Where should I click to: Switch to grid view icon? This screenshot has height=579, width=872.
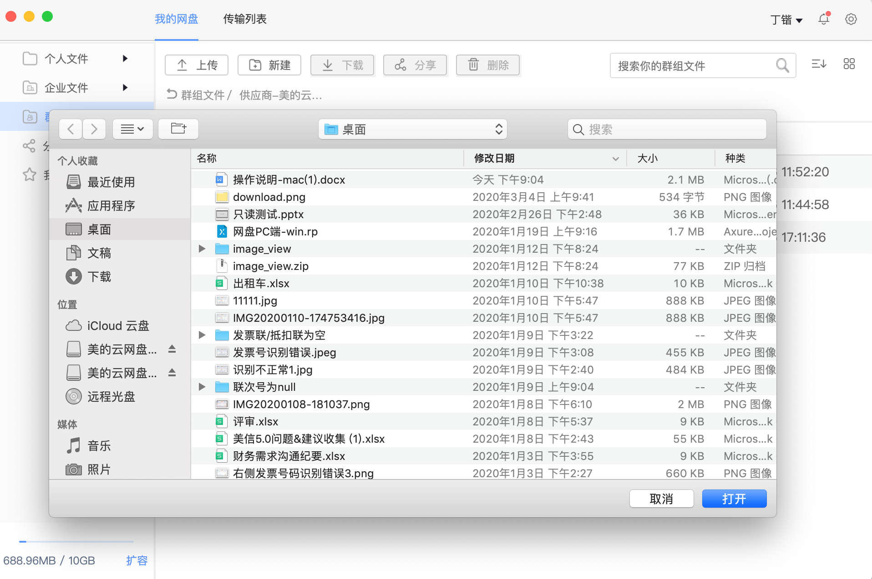click(849, 64)
